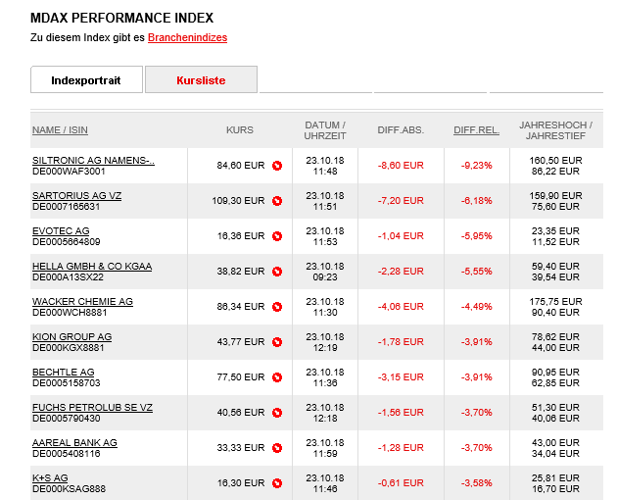Click red trend icon in Kion Group row
Viewport: 617px width, 500px height.
click(x=277, y=342)
